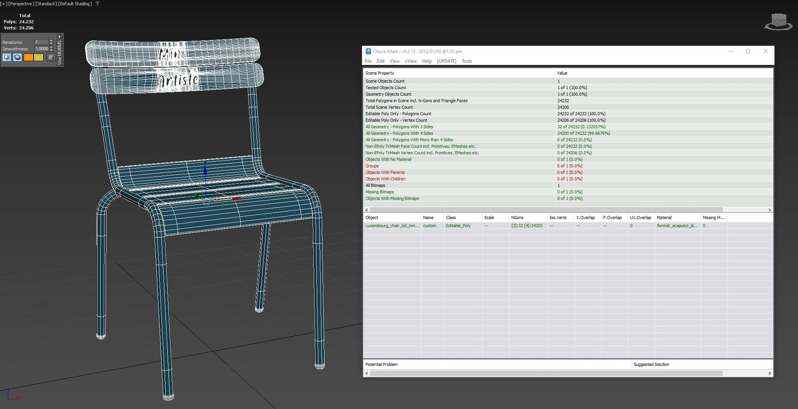
Task: Click the fermob_acapulco_bl material cell
Action: click(677, 226)
